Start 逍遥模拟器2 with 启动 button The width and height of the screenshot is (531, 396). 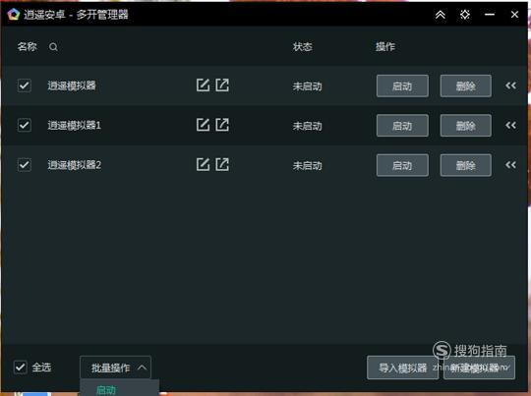[402, 165]
